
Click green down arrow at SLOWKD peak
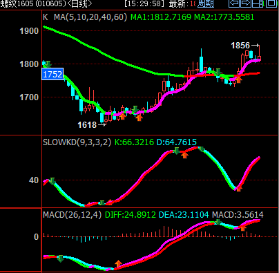click(x=201, y=149)
